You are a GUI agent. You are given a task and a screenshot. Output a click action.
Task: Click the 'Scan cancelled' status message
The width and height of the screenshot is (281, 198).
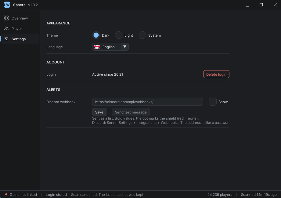click(108, 195)
